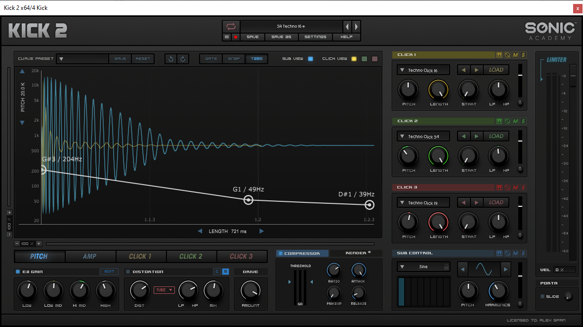Load previous Click 1 sample arrow

coord(463,70)
